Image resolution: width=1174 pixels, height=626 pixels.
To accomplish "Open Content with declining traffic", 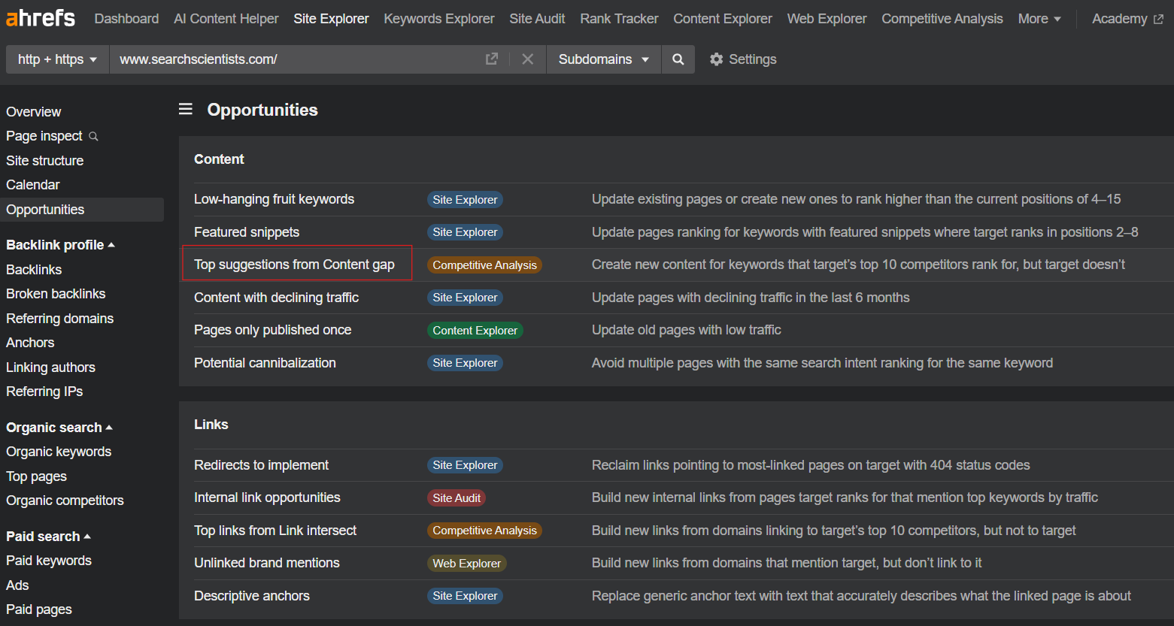I will tap(276, 298).
